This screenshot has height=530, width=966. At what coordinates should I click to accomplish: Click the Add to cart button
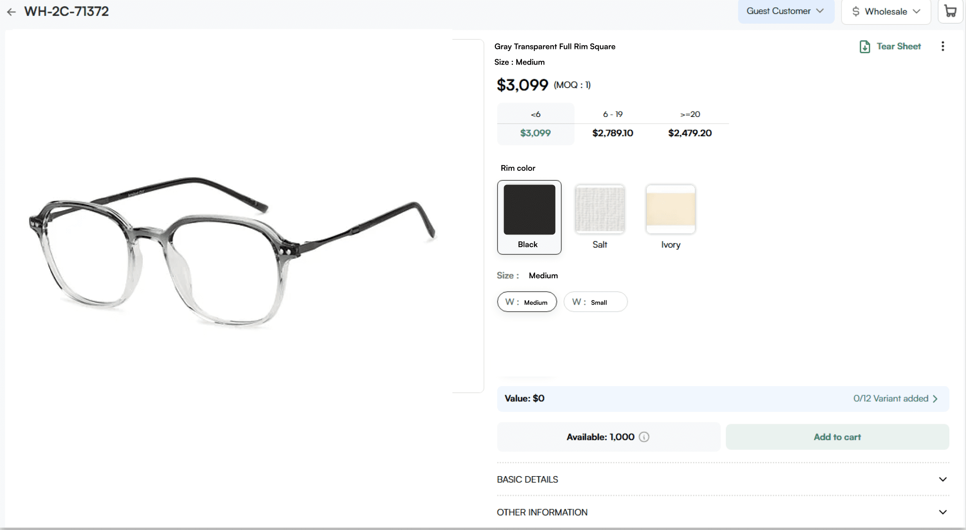837,437
